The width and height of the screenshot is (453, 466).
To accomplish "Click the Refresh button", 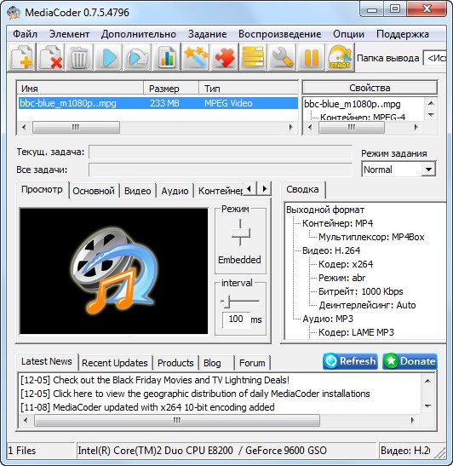I will (350, 361).
